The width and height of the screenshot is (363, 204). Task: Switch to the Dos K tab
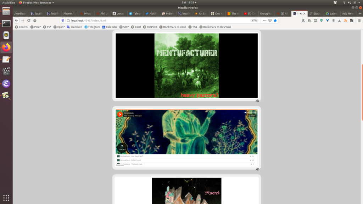pyautogui.click(x=217, y=14)
